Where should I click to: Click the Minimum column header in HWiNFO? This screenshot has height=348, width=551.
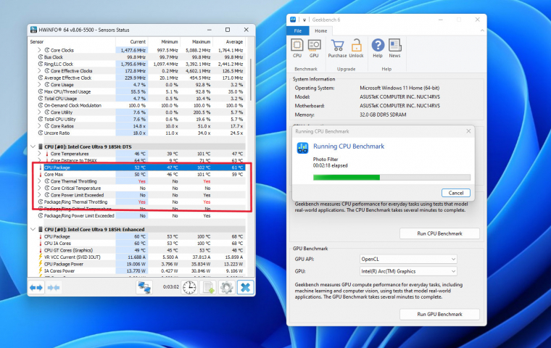[x=164, y=41]
